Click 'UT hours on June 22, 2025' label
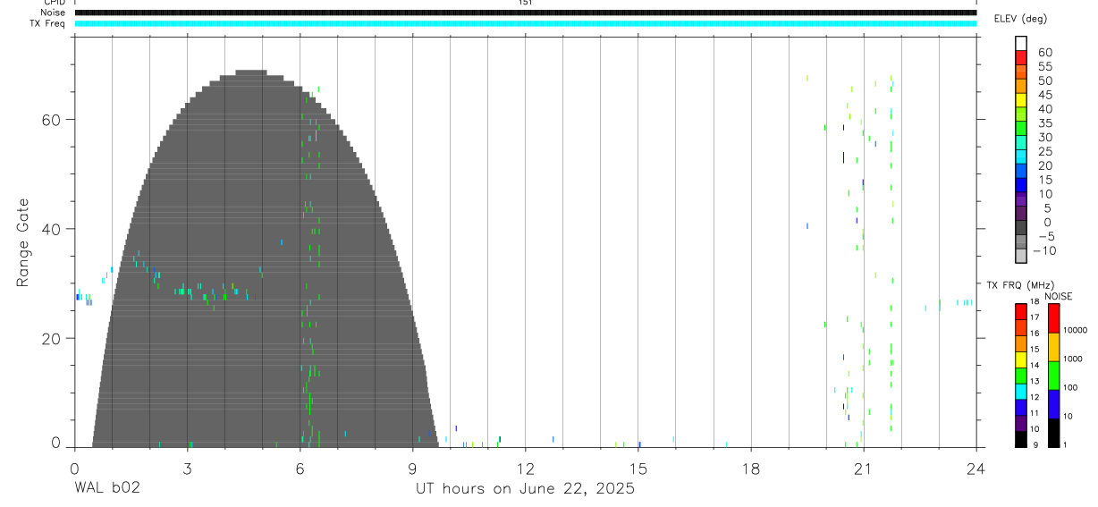1098x507 pixels. point(525,489)
